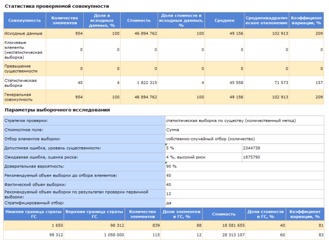
Task: Click the 'Среднее' column header
Action: pos(224,20)
